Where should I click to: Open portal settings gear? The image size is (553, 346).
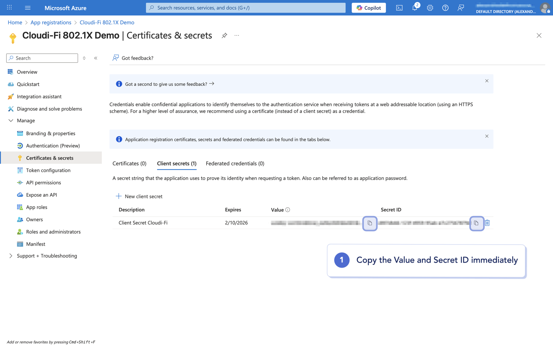coord(430,8)
